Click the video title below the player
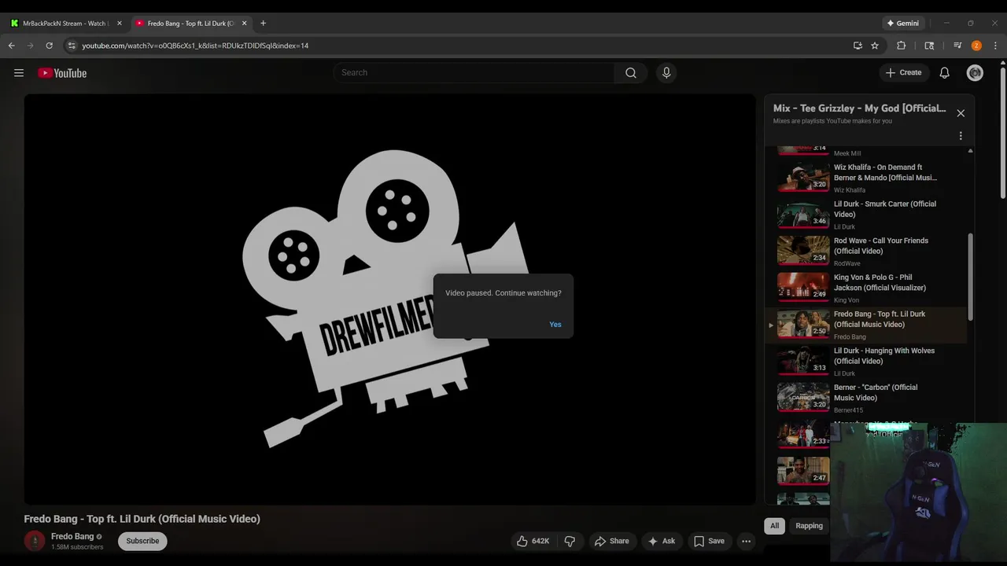The image size is (1007, 566). pos(142,519)
